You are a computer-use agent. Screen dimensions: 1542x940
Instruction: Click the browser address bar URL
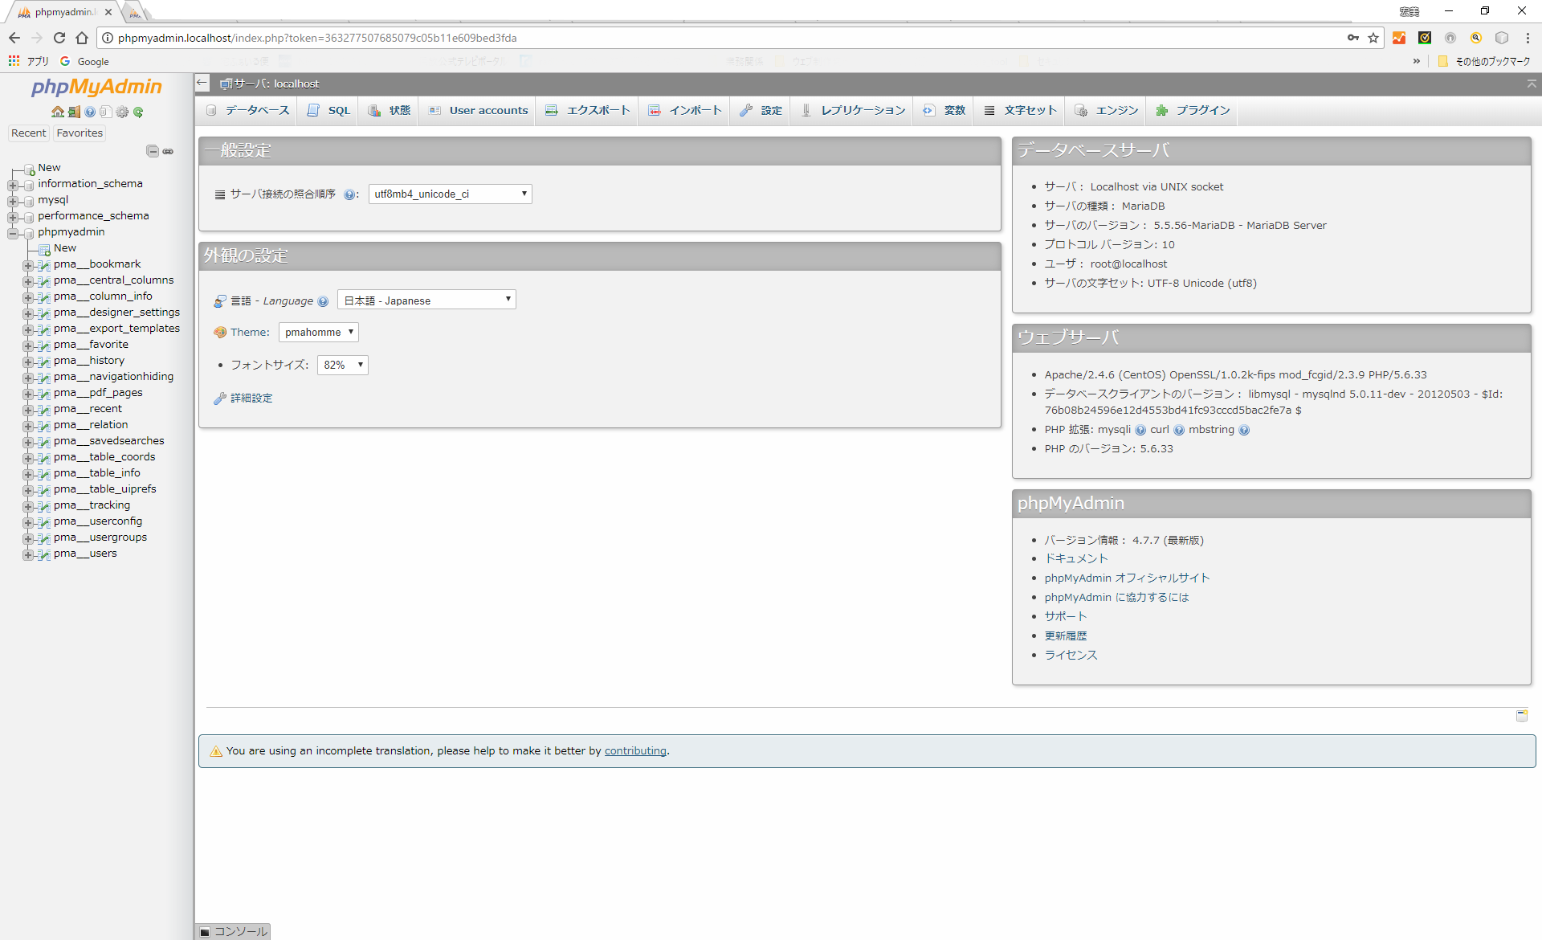click(x=317, y=38)
